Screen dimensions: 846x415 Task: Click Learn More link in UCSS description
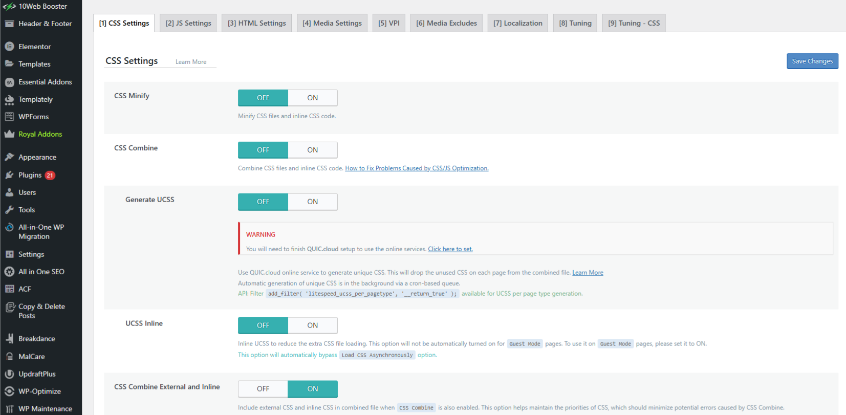point(588,273)
